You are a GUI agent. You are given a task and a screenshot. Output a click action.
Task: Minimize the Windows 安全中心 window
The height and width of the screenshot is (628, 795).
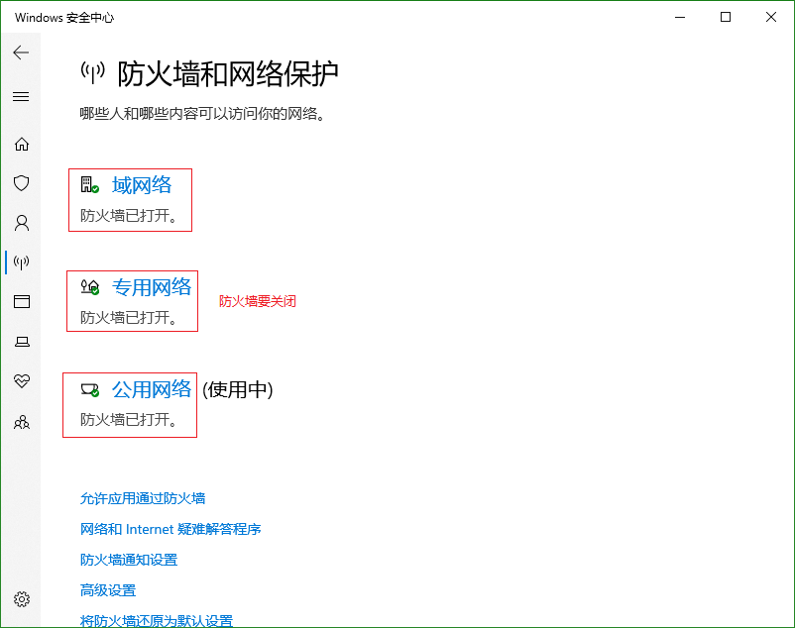[680, 17]
